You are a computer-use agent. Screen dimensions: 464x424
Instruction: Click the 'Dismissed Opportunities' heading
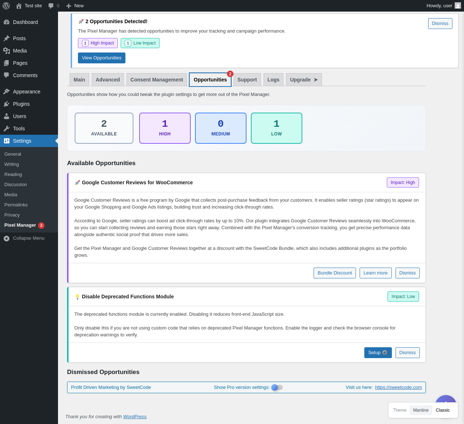103,372
